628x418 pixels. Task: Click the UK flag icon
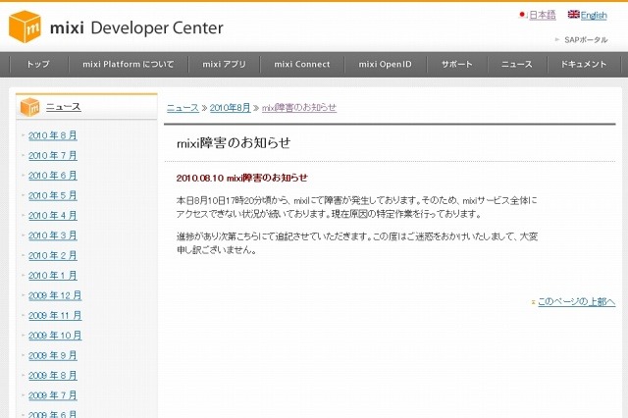(573, 15)
